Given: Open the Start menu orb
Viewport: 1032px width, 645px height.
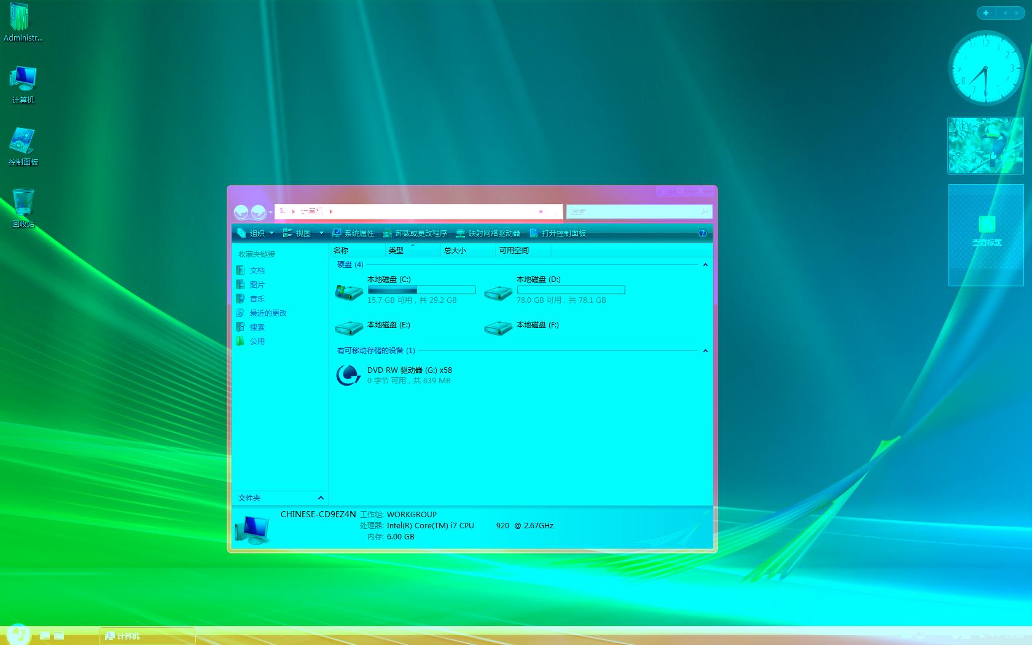Looking at the screenshot, I should (x=18, y=633).
